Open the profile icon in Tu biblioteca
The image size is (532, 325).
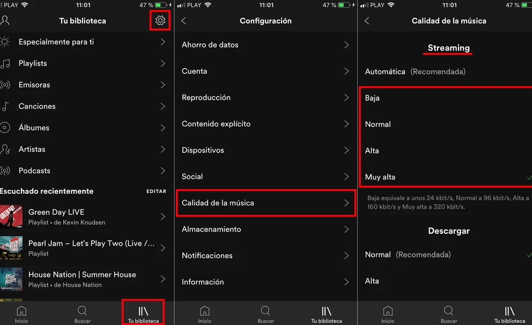click(5, 21)
